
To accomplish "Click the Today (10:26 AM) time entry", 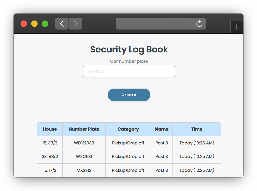I will point(196,143).
